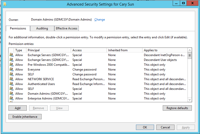Click the group icon for NETWORK SERVICE row
The width and height of the screenshot is (200, 134).
[11, 79]
